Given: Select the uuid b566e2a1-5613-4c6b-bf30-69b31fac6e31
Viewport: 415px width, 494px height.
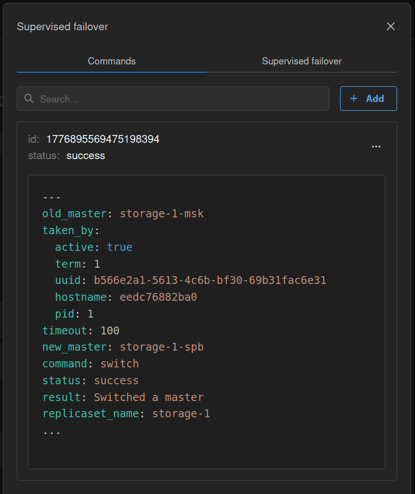Looking at the screenshot, I should 210,281.
